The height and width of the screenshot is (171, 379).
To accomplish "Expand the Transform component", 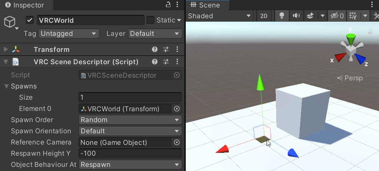I will 6,50.
